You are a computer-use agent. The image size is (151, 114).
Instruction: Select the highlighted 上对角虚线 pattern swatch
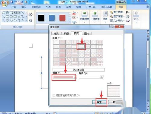pos(81,46)
